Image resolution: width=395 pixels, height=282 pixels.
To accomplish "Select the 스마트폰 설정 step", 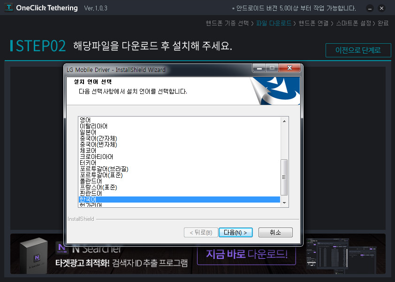I will pos(354,23).
